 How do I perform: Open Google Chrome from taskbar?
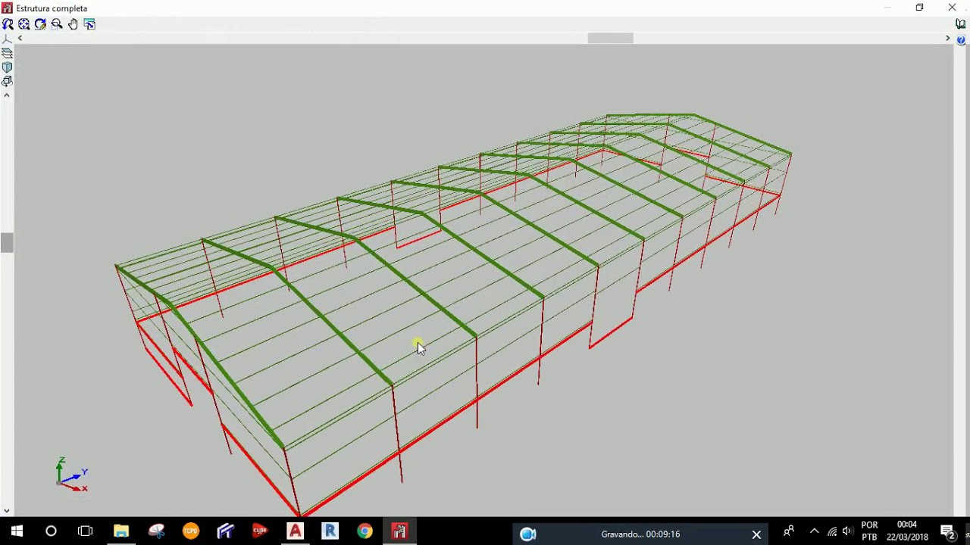point(365,531)
